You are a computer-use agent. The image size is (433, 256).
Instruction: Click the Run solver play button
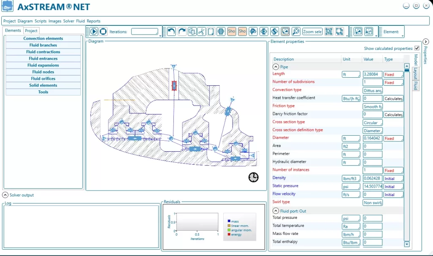coord(93,32)
